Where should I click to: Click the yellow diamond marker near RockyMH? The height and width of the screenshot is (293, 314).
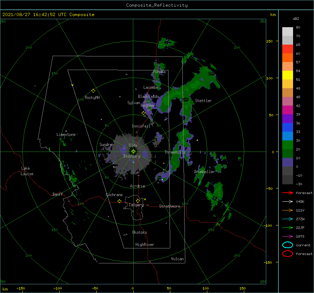coord(93,91)
